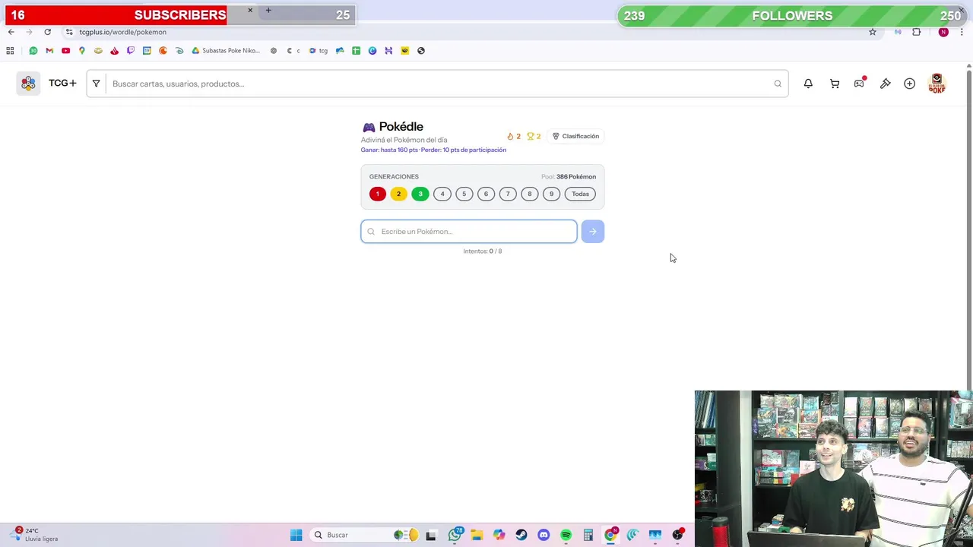Open the games controller icon

point(859,84)
